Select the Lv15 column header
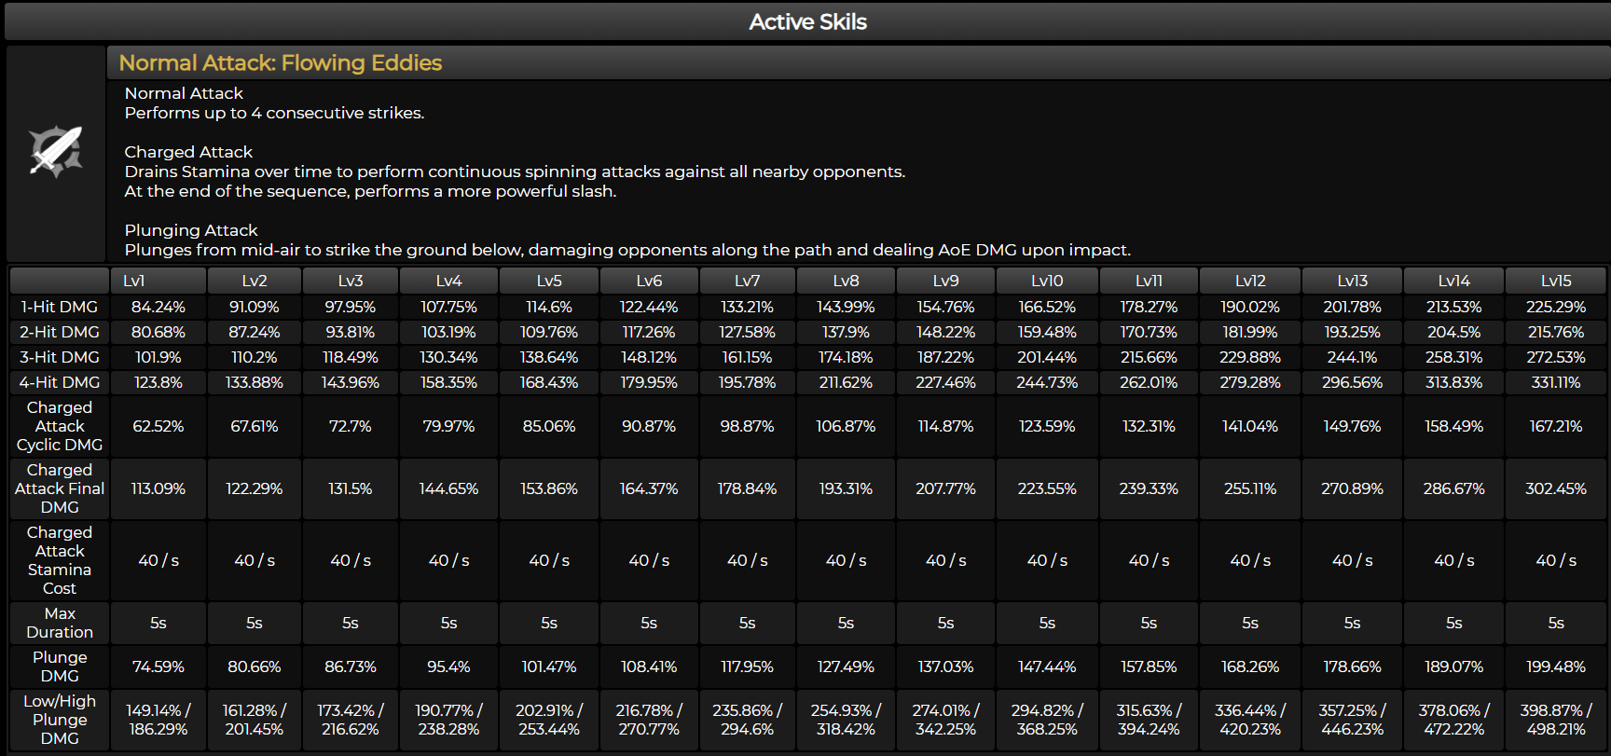Screen dimensions: 1611x756 tap(1556, 281)
